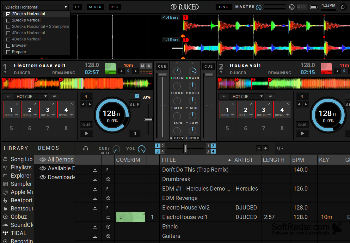
Task: Enable key lock music note on deck 1
Action: coord(137,96)
